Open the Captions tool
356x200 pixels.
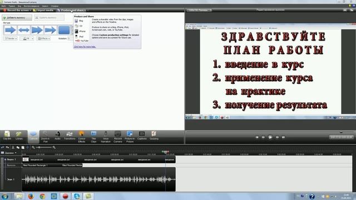tap(142, 136)
